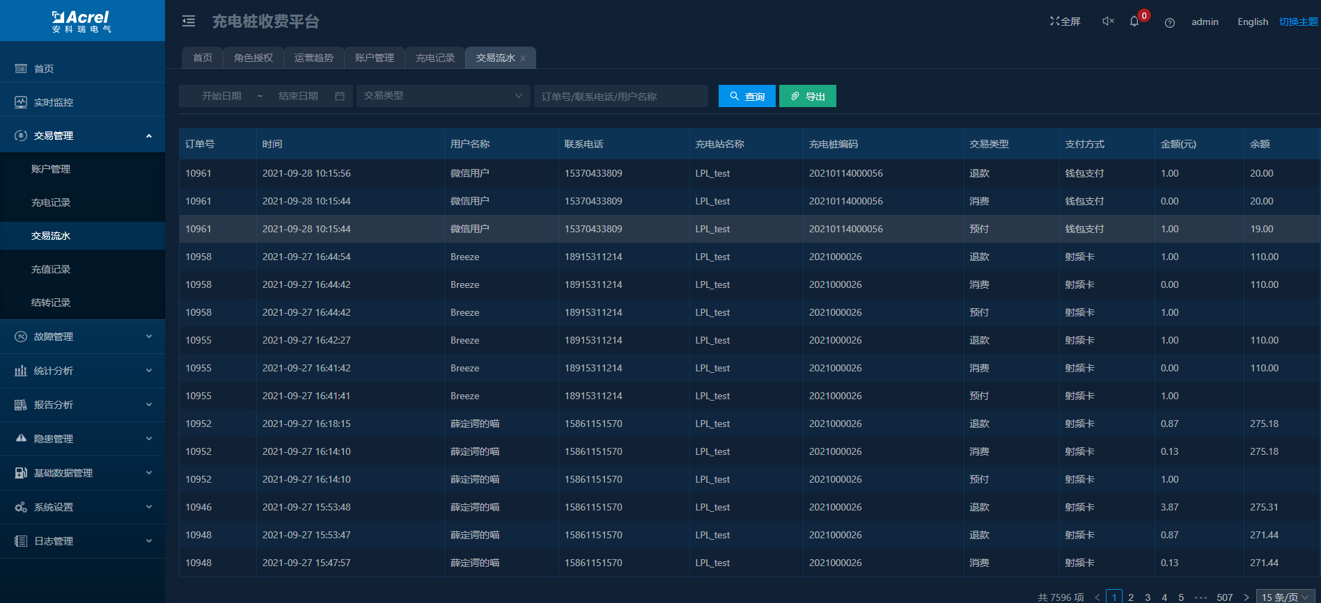Open notifications via the bell icon
The image size is (1321, 603).
point(1134,22)
